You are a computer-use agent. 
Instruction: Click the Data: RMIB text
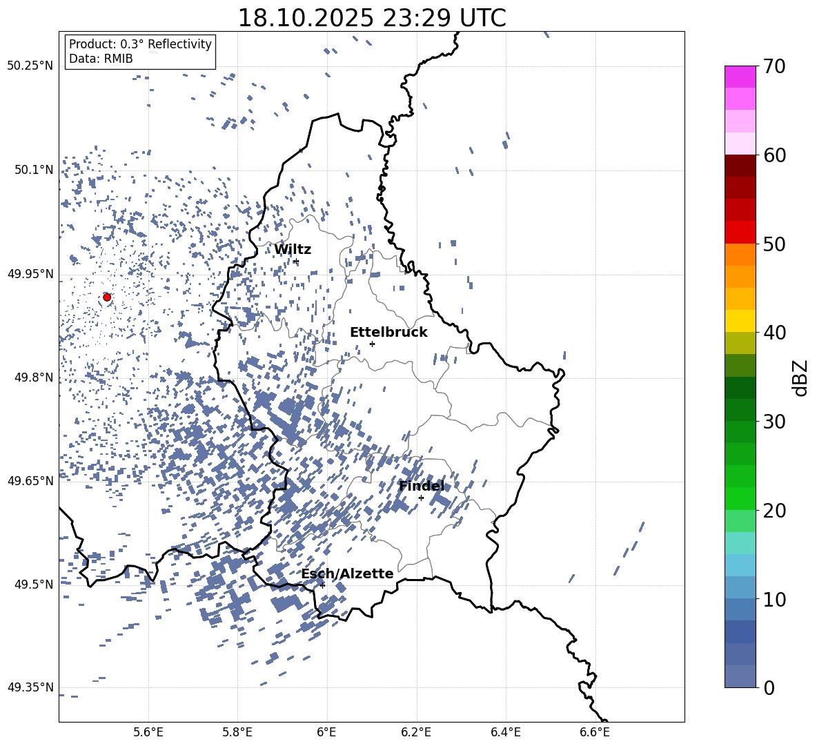[x=101, y=59]
